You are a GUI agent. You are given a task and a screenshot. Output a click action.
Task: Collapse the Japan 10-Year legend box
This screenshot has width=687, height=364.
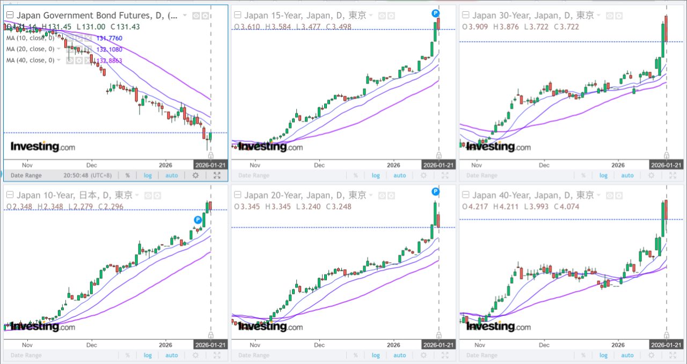[x=10, y=195]
